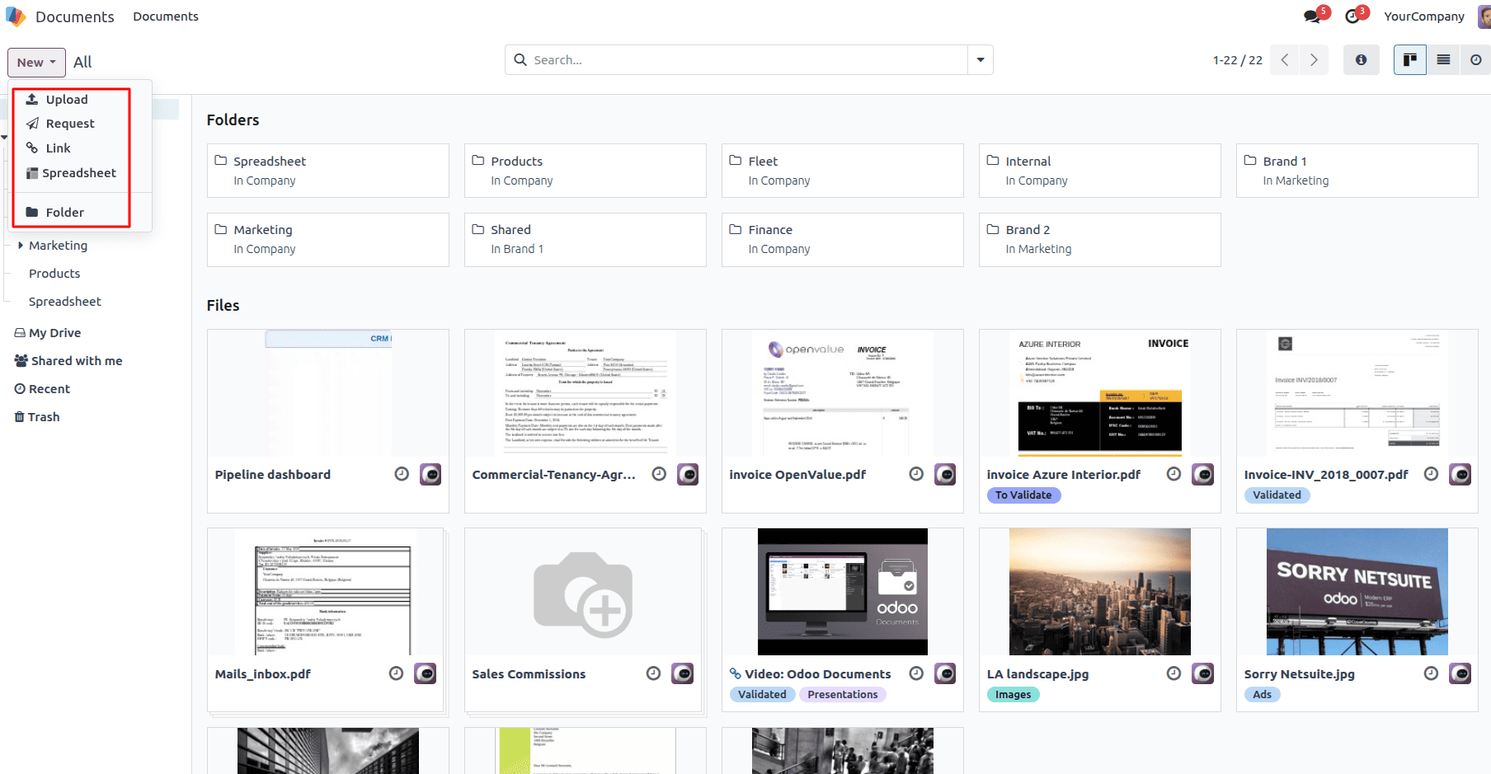The height and width of the screenshot is (774, 1491).
Task: Switch to activity view
Action: click(x=1475, y=60)
